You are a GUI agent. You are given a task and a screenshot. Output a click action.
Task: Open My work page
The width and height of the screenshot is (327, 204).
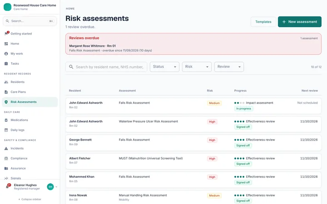click(30, 53)
